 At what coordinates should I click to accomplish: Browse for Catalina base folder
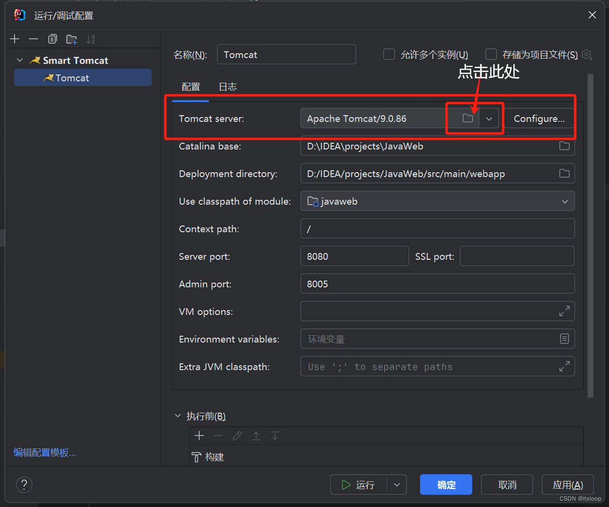click(565, 146)
